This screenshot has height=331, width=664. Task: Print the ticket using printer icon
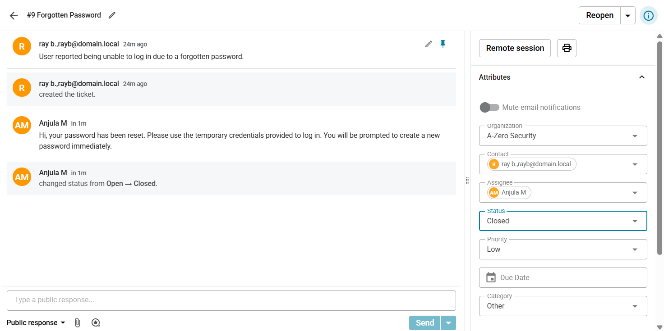coord(567,48)
